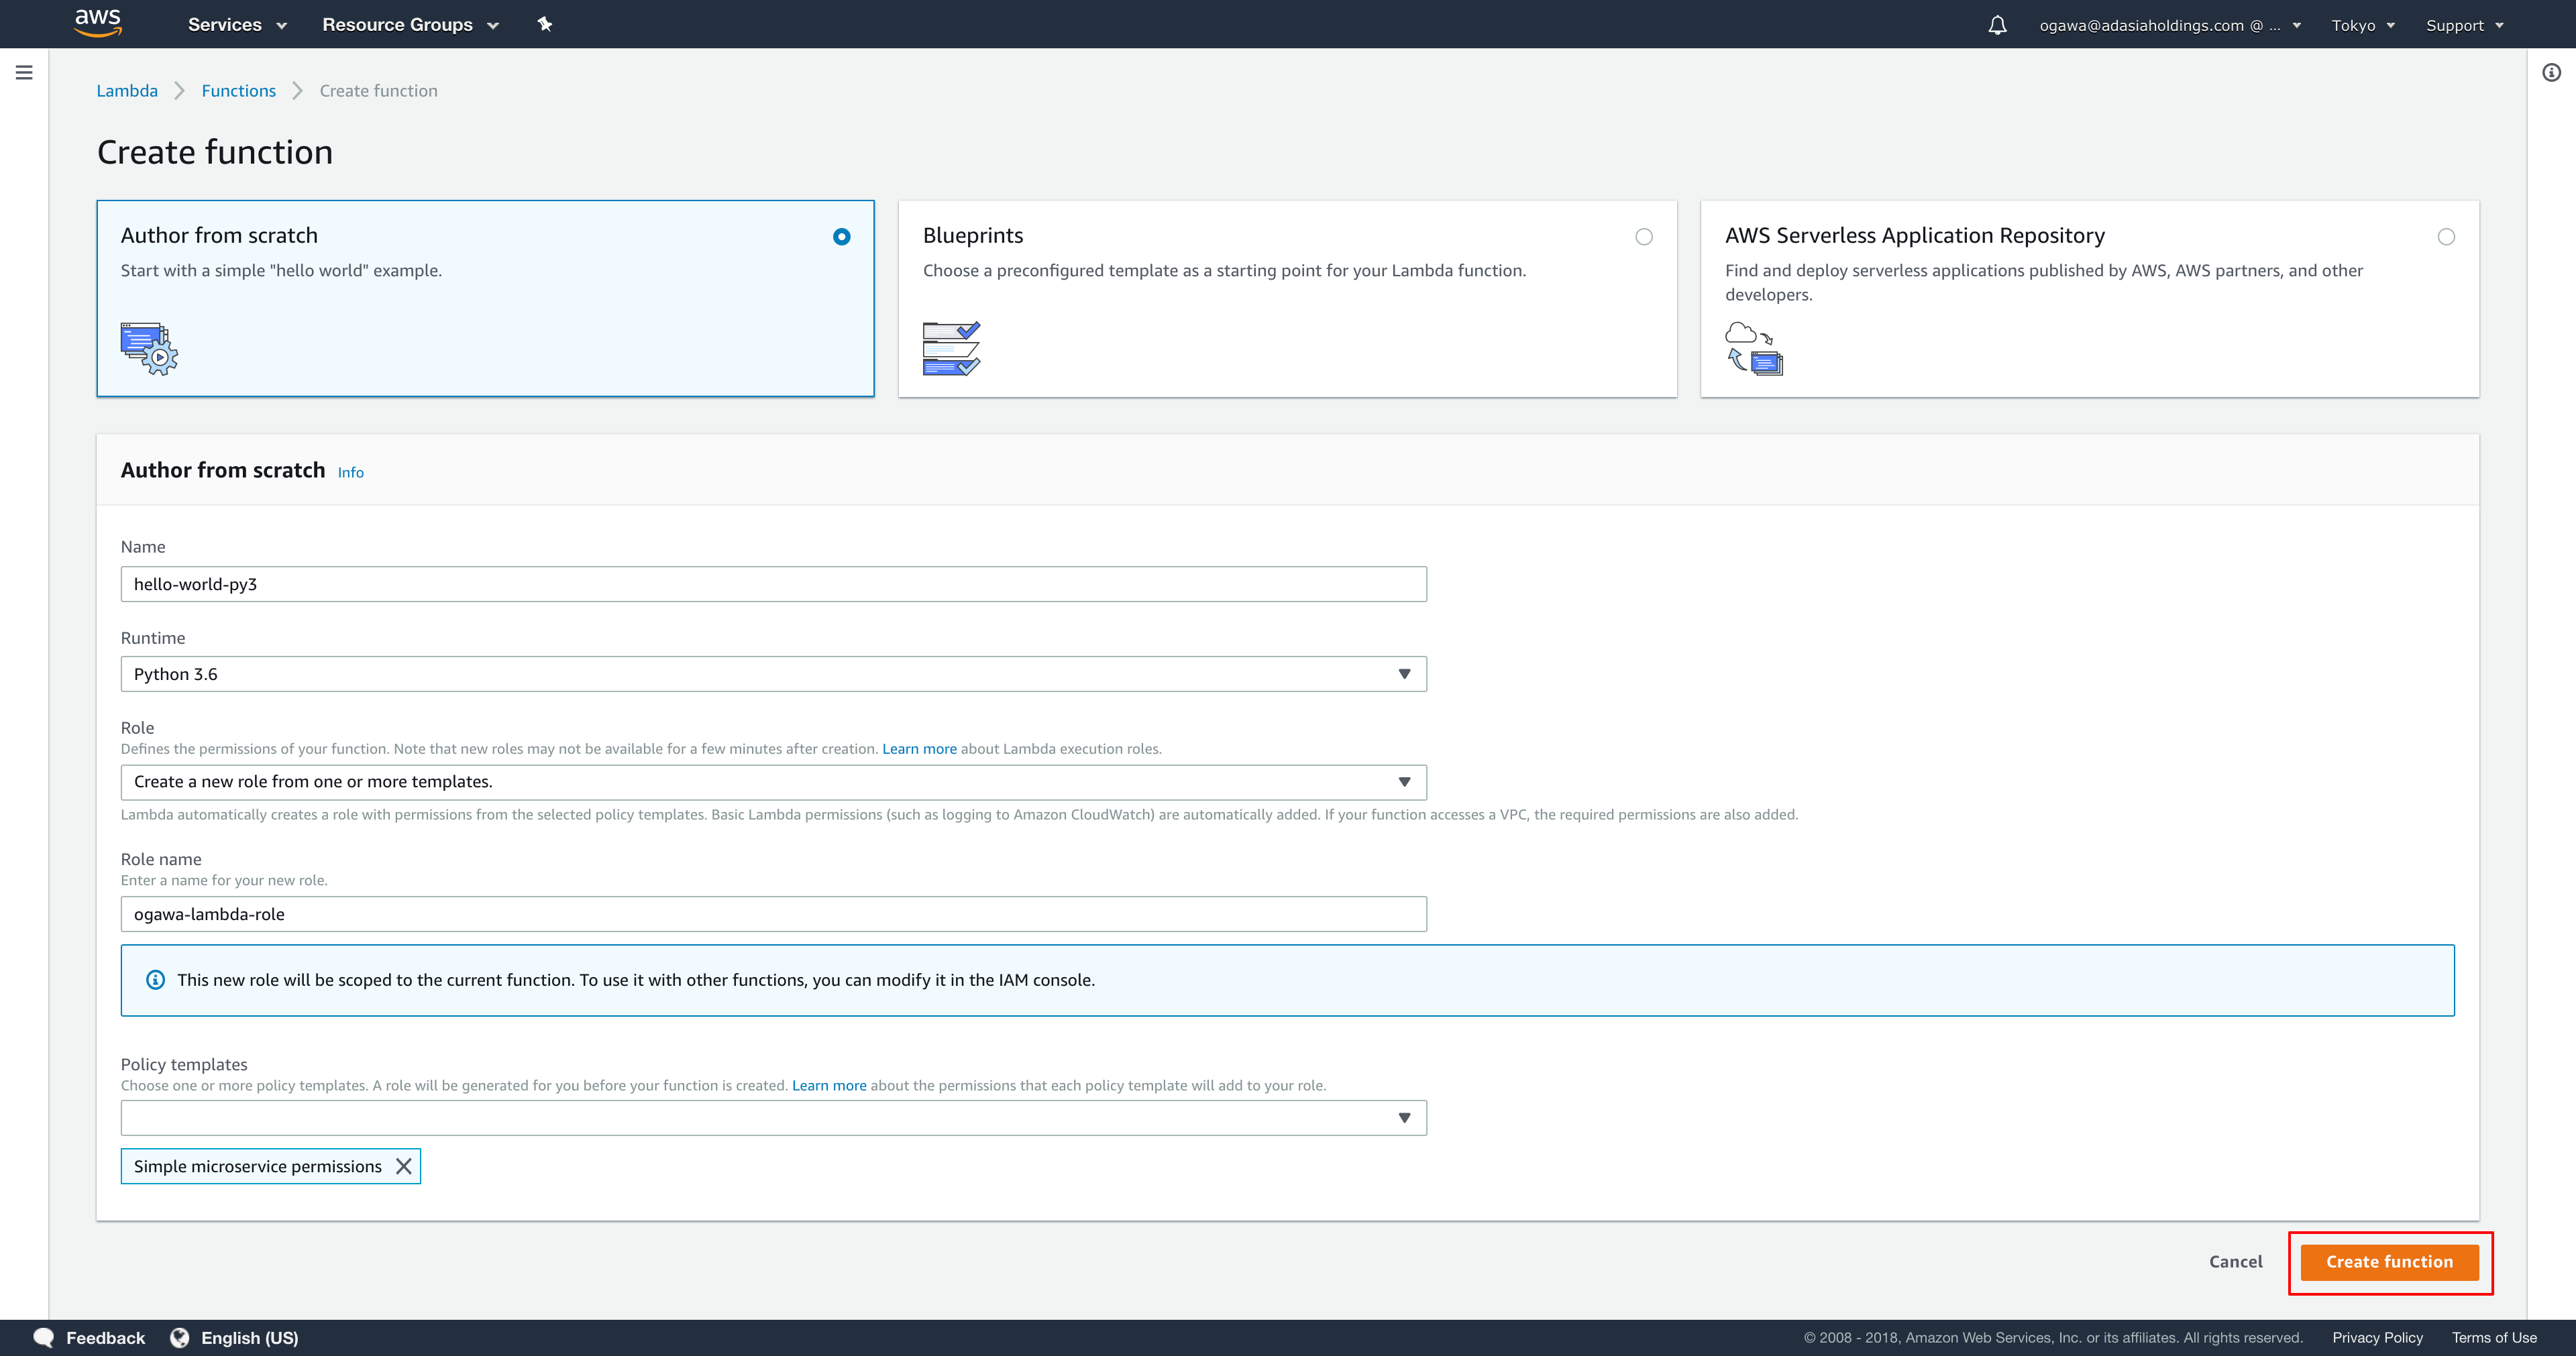Expand the Policy templates dropdown
This screenshot has height=1356, width=2576.
[x=773, y=1118]
